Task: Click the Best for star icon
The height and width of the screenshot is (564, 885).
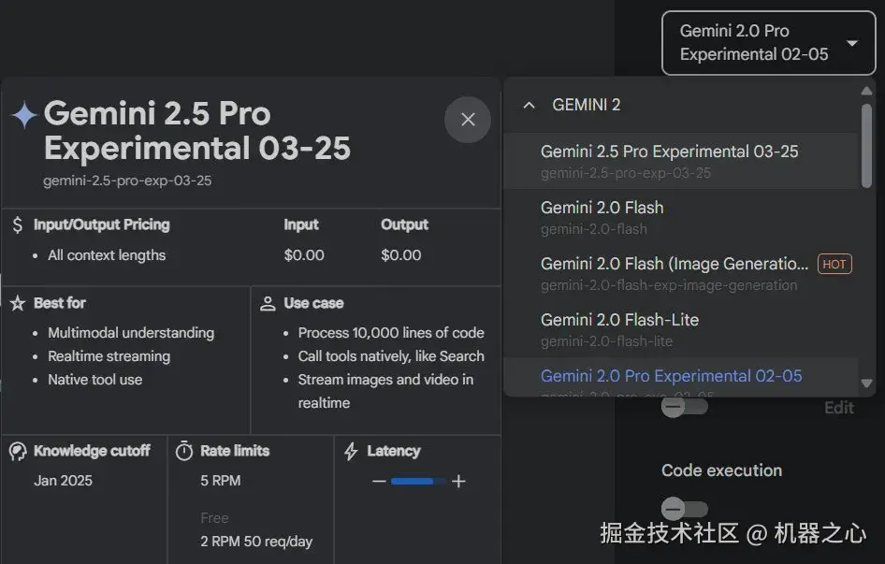Action: [x=18, y=303]
